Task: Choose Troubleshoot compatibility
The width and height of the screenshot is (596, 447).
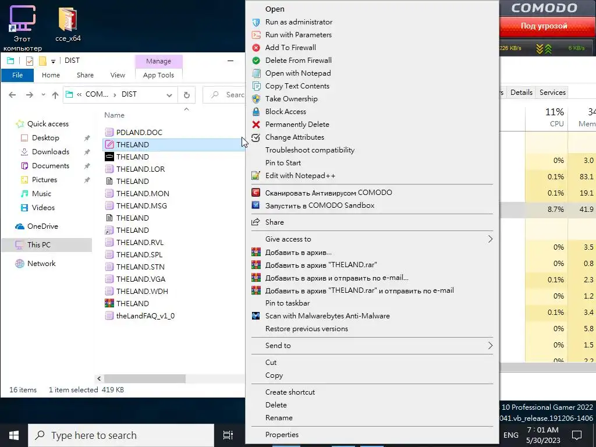Action: 310,150
